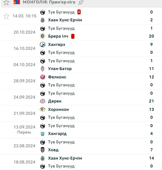
Task: Select the Хангарід team crest
Action: tap(42, 134)
